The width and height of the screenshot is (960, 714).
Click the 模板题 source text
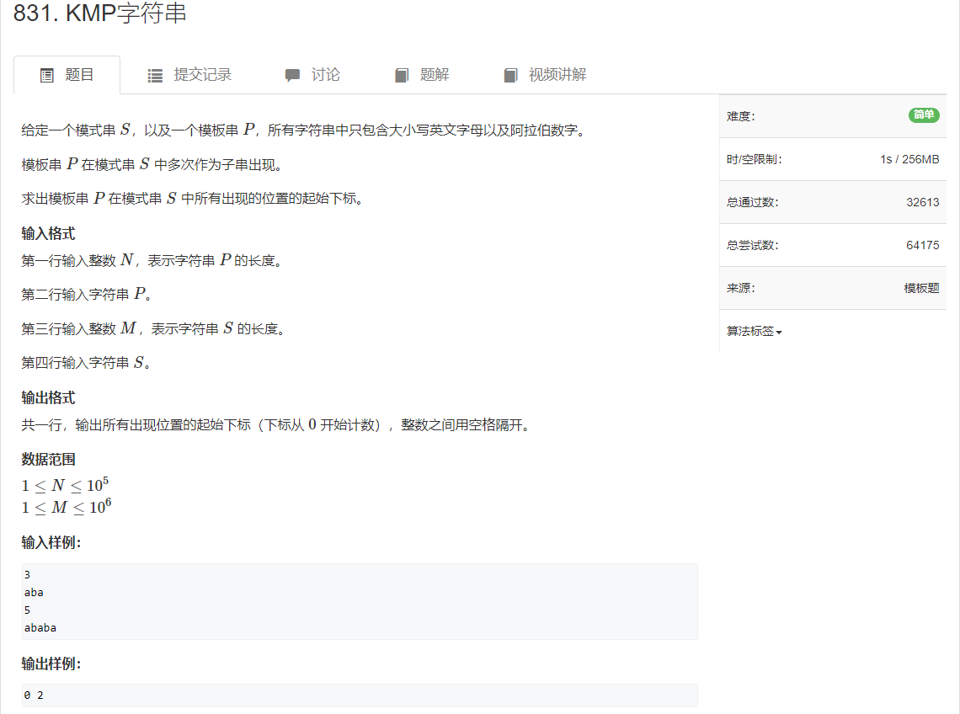point(921,288)
